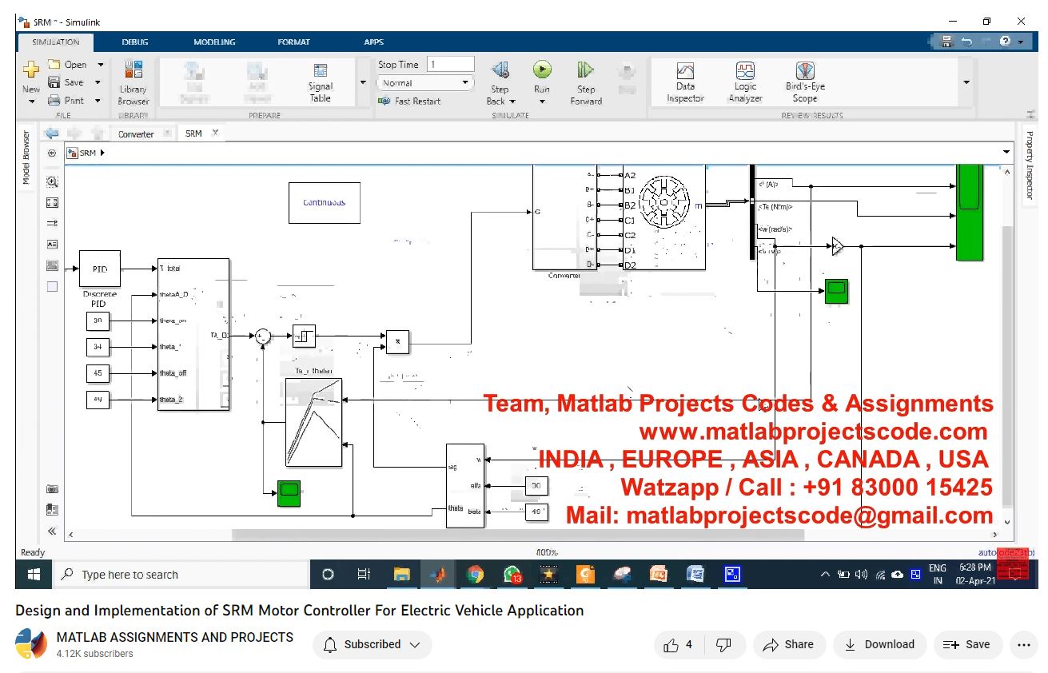Expand the Prepare gallery dropdown arrow
Screen dimensions: 1048x673
tap(363, 82)
